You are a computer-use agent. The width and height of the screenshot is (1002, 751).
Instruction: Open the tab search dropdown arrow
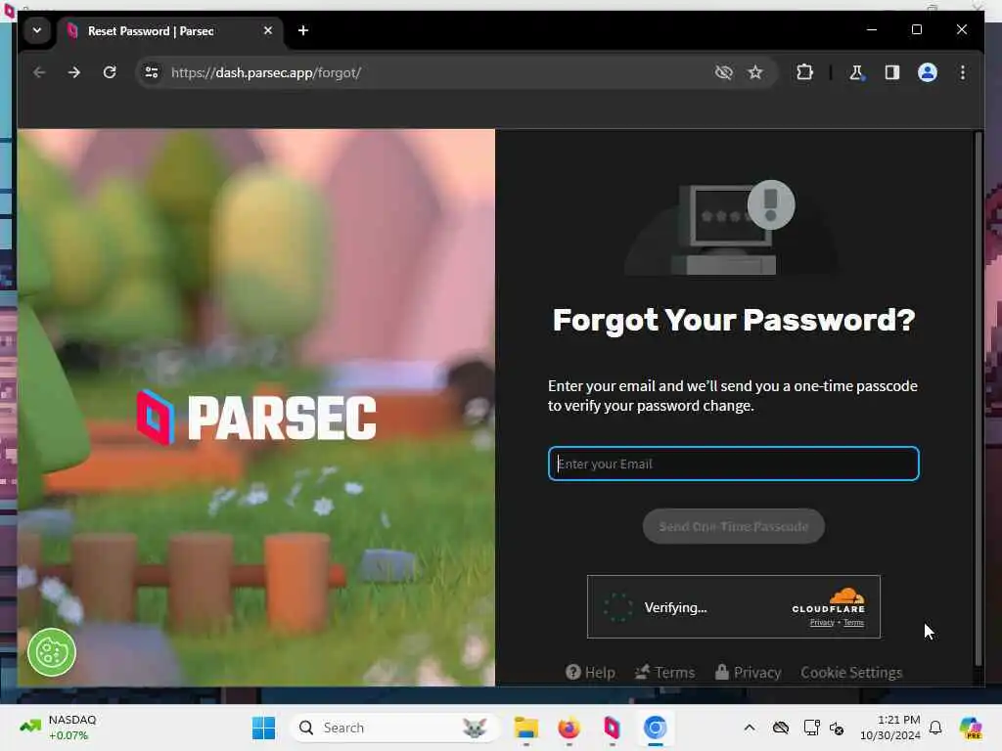[x=37, y=30]
